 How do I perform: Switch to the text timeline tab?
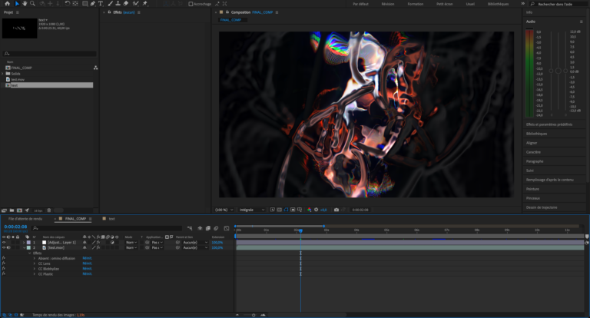point(110,219)
